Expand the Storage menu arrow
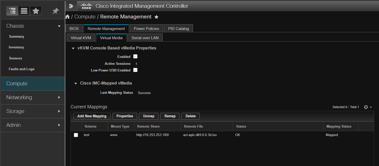Screen dimensions: 379x166 pyautogui.click(x=59, y=111)
